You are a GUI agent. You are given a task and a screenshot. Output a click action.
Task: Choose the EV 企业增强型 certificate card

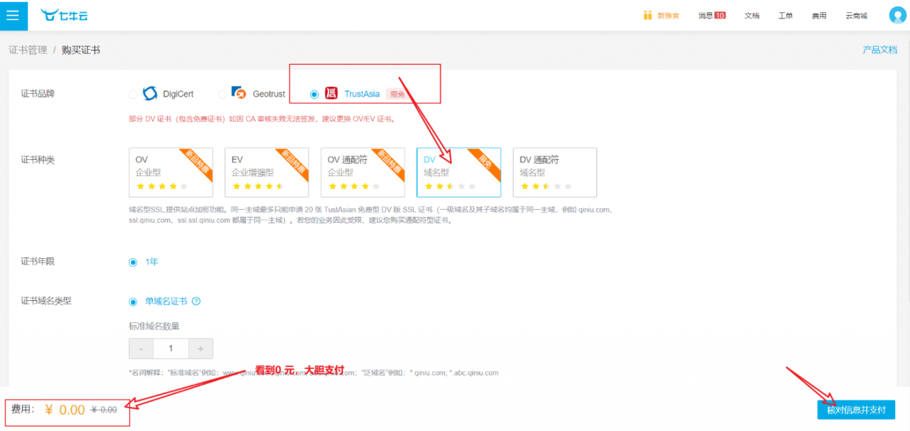tap(267, 172)
